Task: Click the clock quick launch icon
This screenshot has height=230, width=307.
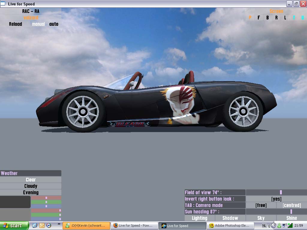Action: pyautogui.click(x=42, y=226)
